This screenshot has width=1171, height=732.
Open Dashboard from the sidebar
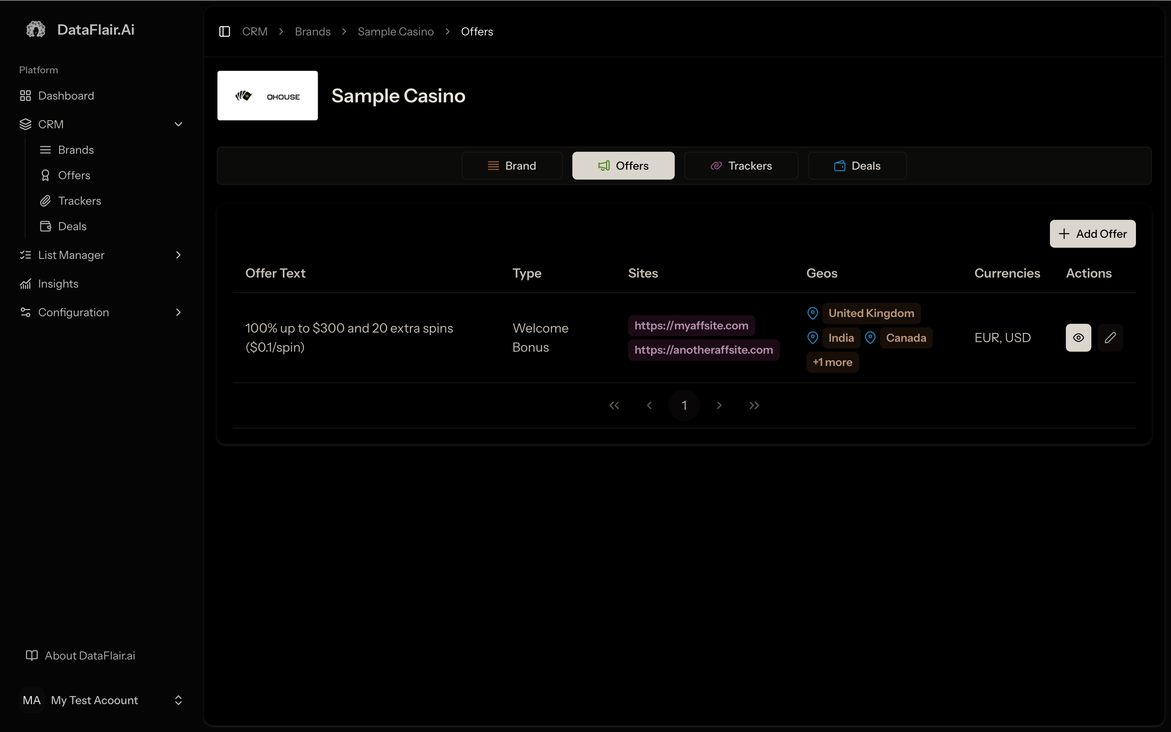click(x=66, y=96)
